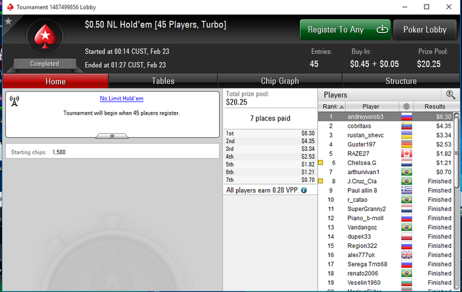Sort by the Results column header
The image size is (462, 292).
coord(434,106)
